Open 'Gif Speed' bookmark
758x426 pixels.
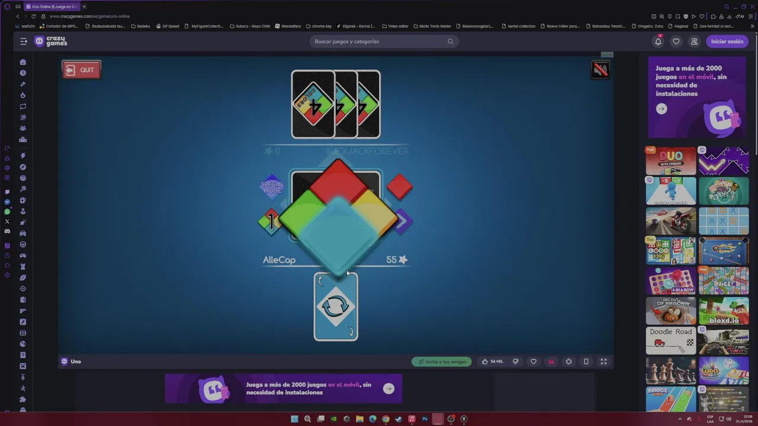[x=168, y=26]
